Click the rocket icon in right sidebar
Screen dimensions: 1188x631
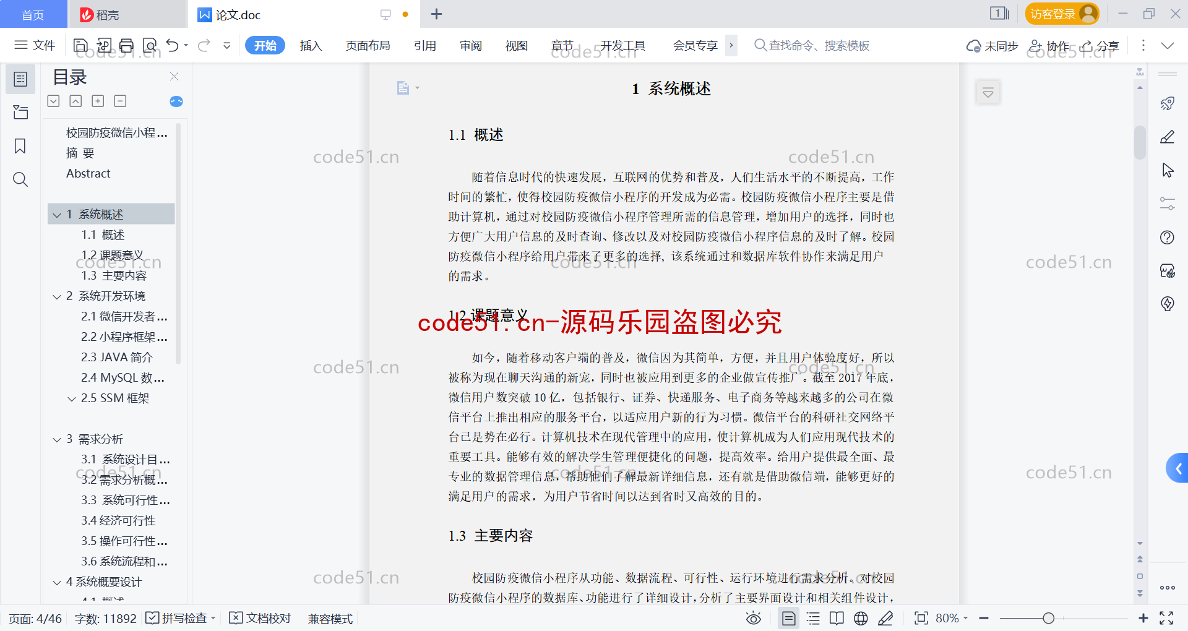[1168, 103]
